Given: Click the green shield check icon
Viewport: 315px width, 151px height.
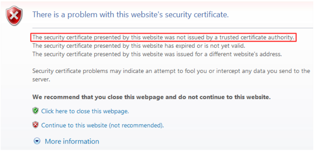Looking at the screenshot, I should (x=35, y=111).
